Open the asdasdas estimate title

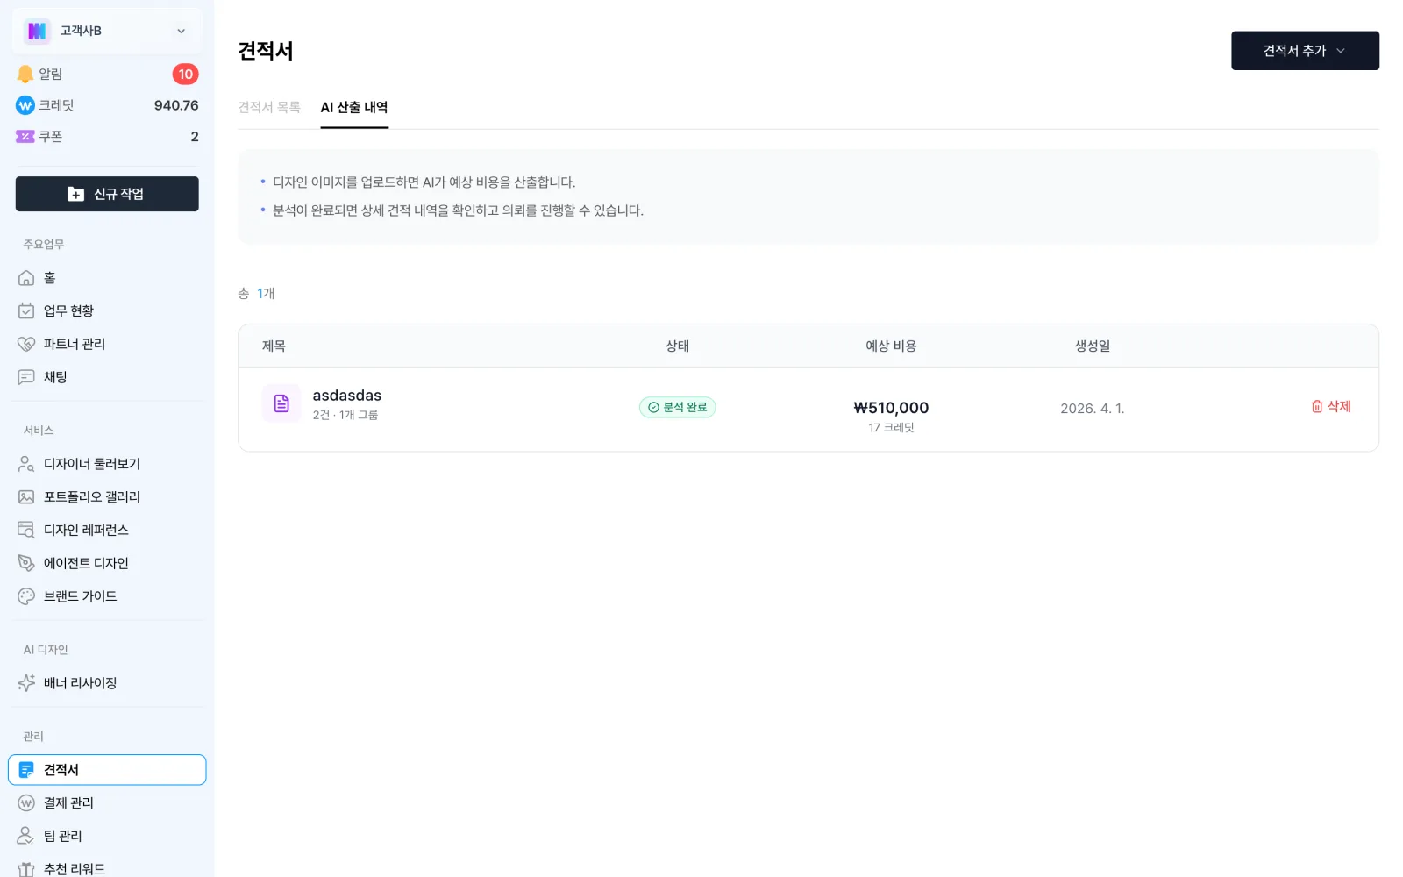[x=347, y=396]
